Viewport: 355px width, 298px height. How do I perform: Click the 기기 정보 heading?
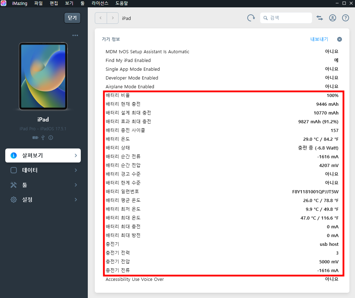tap(111, 39)
